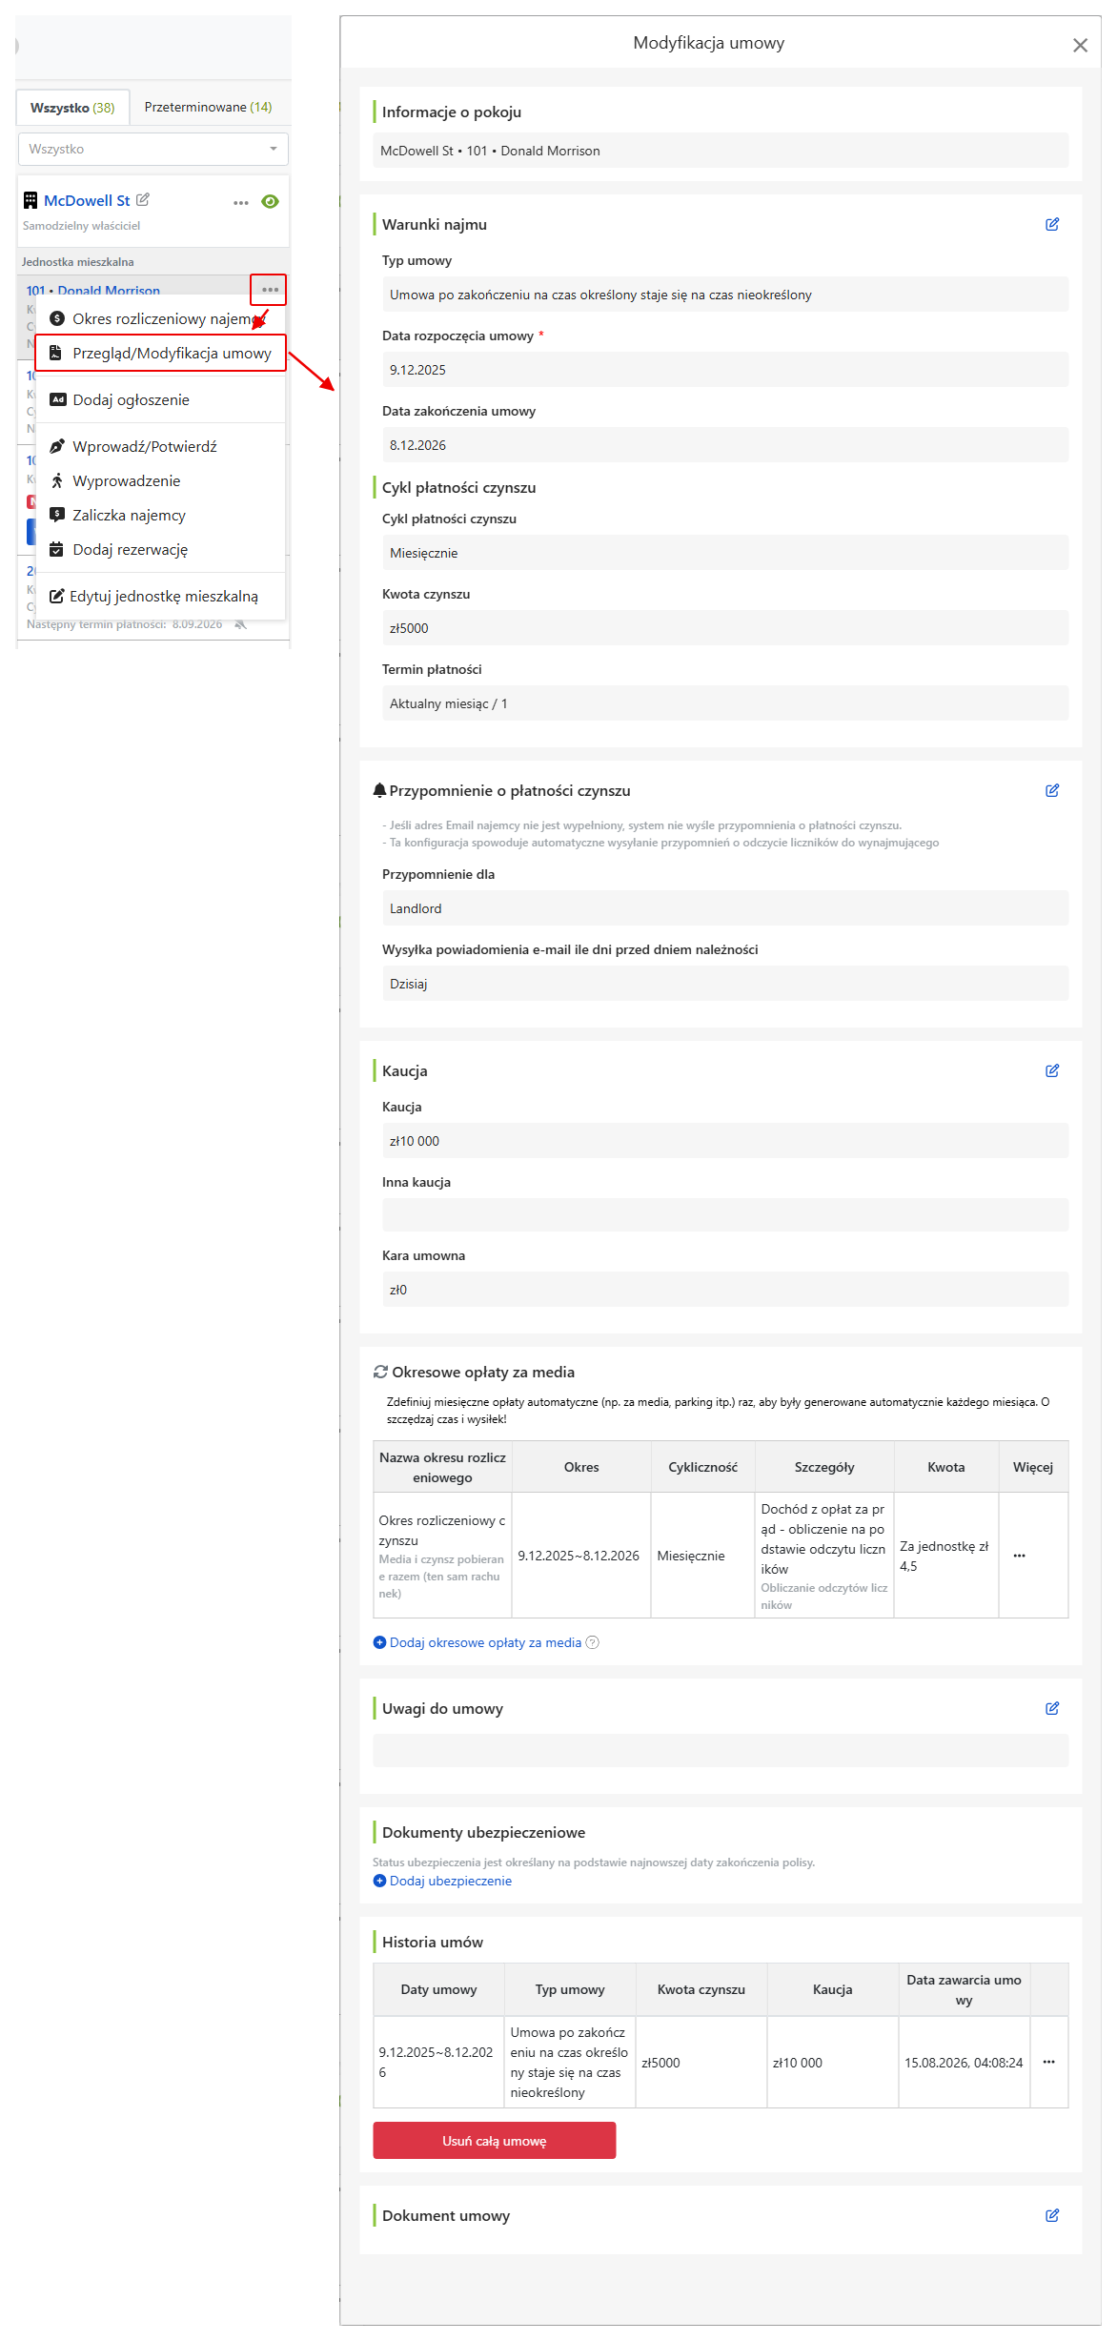Viewport: 1117px width, 2341px height.
Task: Click Data zakończenia umowy field 8.12.2026
Action: pyautogui.click(x=725, y=445)
